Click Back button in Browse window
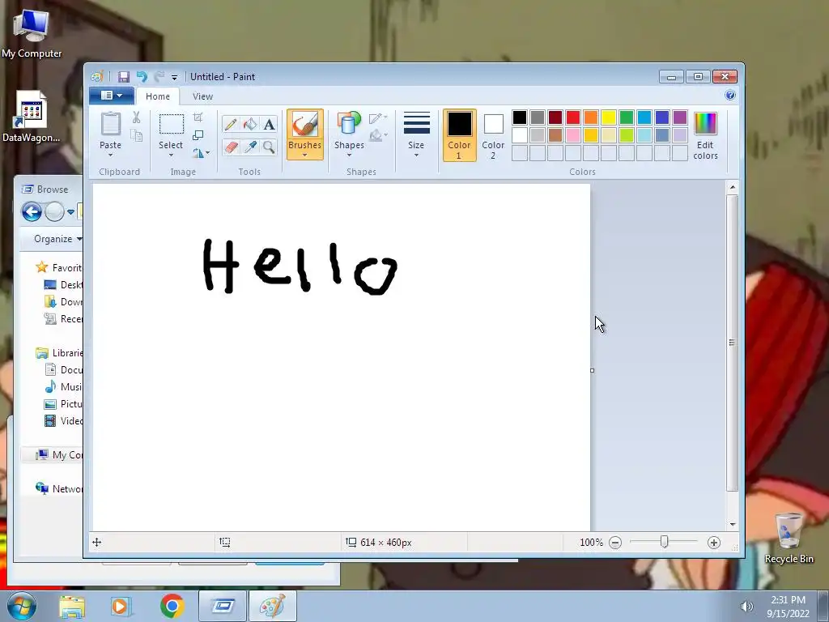The width and height of the screenshot is (829, 622). 32,212
